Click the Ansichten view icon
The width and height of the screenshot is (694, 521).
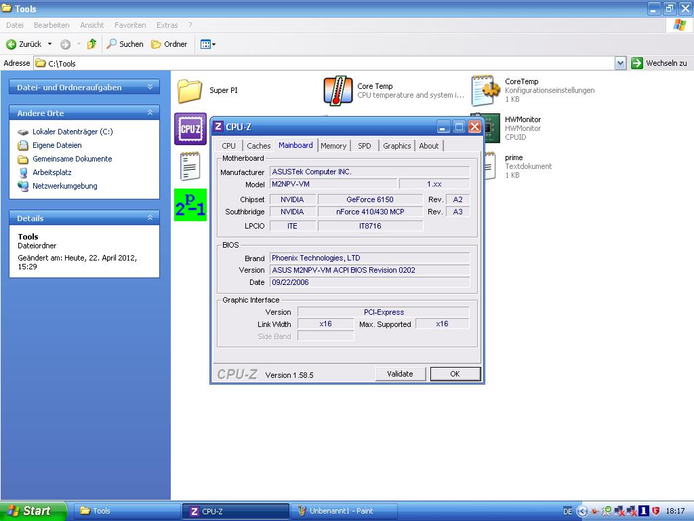click(205, 44)
